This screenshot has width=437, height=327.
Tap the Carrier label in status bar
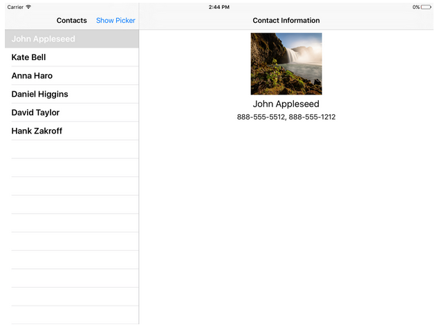(x=15, y=7)
